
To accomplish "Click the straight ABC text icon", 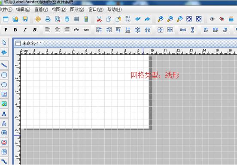I will [86, 30].
